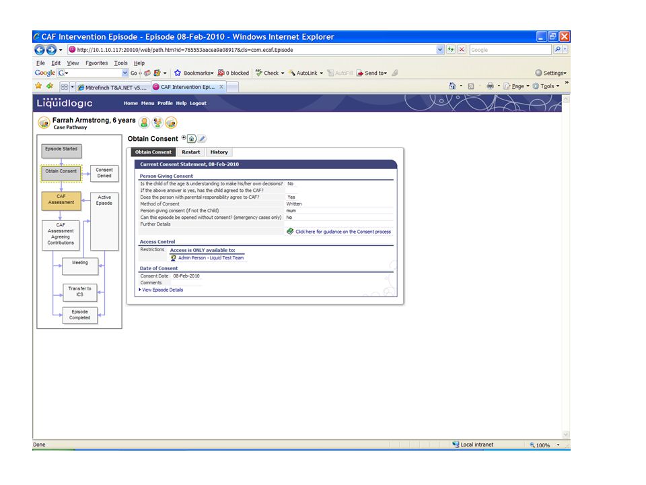Open the search provider dropdown arrow

(x=565, y=49)
